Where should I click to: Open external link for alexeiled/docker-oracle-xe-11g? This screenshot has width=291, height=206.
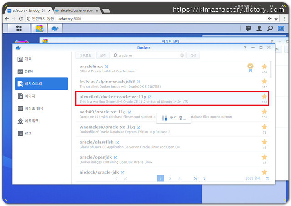click(150, 97)
